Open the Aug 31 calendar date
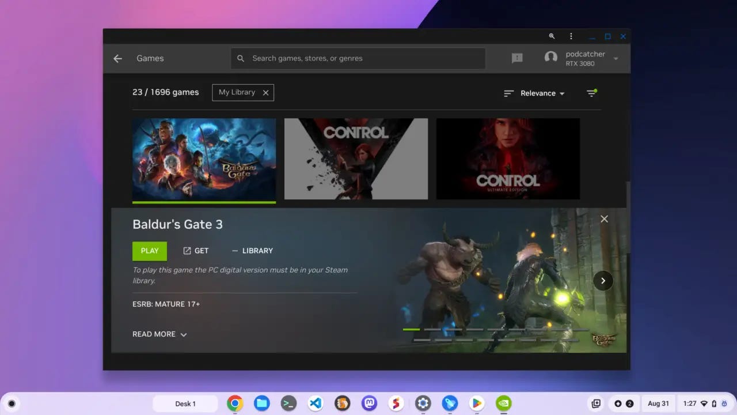 pos(658,403)
